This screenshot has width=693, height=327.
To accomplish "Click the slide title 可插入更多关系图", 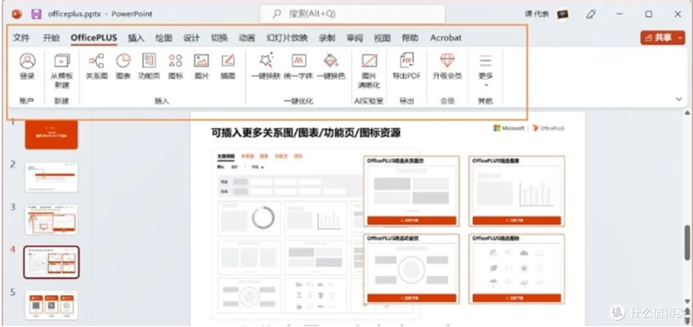I will click(x=306, y=133).
